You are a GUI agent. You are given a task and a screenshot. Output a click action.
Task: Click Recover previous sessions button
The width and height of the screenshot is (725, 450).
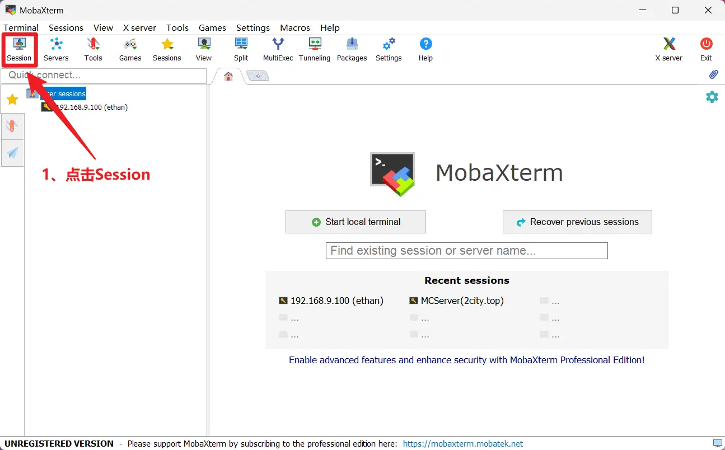coord(577,222)
